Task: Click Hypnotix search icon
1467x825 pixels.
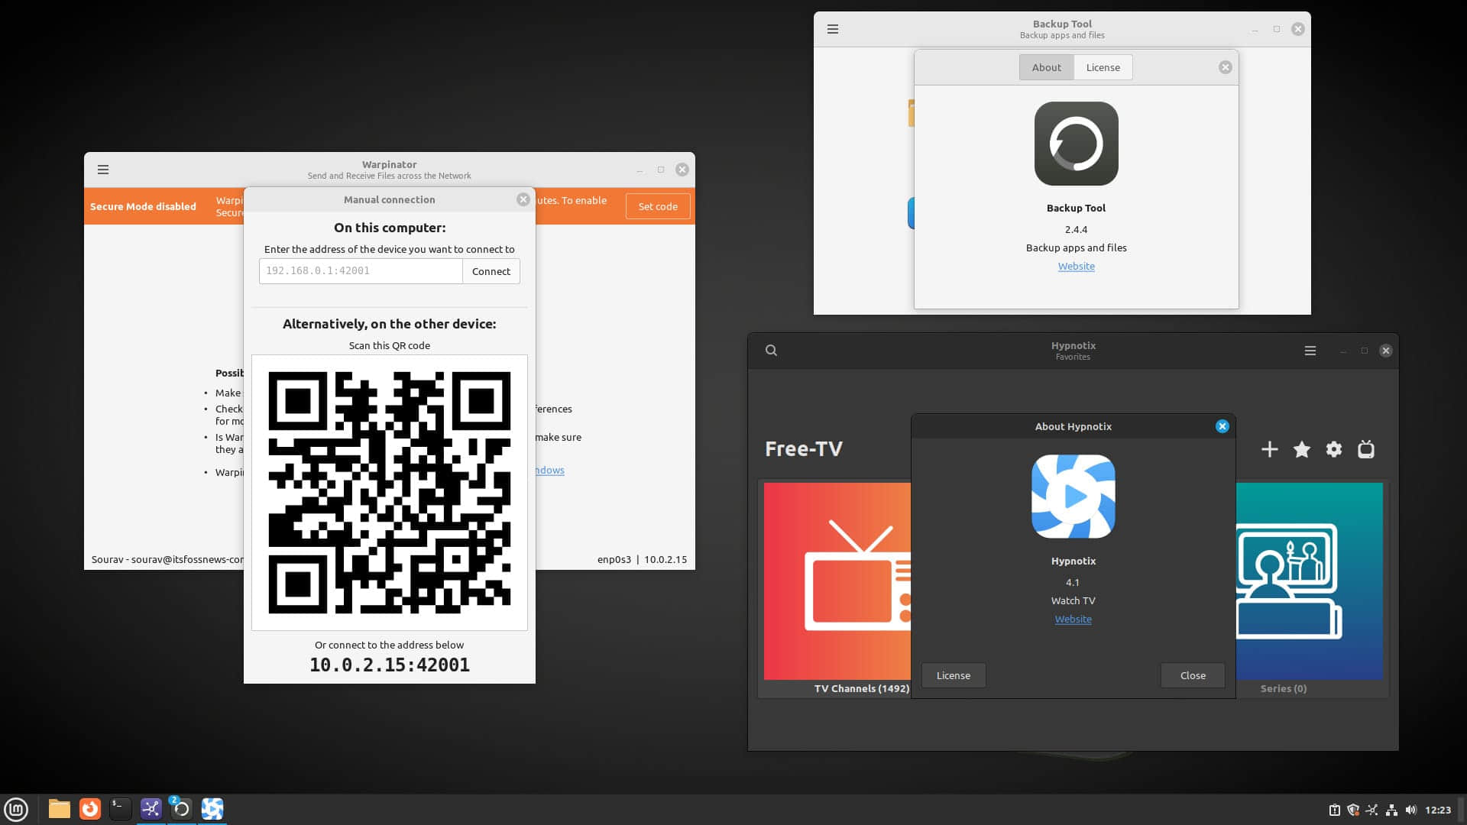Action: (x=771, y=351)
